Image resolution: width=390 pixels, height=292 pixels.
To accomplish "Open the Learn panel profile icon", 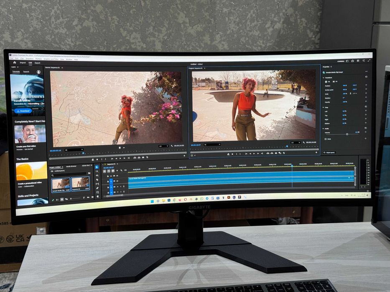I will coord(38,72).
